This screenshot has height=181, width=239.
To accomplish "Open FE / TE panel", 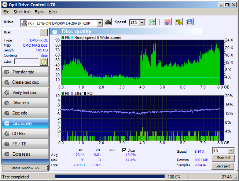I will (25, 144).
